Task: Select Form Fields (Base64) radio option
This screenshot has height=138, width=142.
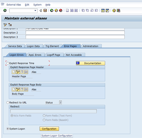Action: click(x=44, y=120)
